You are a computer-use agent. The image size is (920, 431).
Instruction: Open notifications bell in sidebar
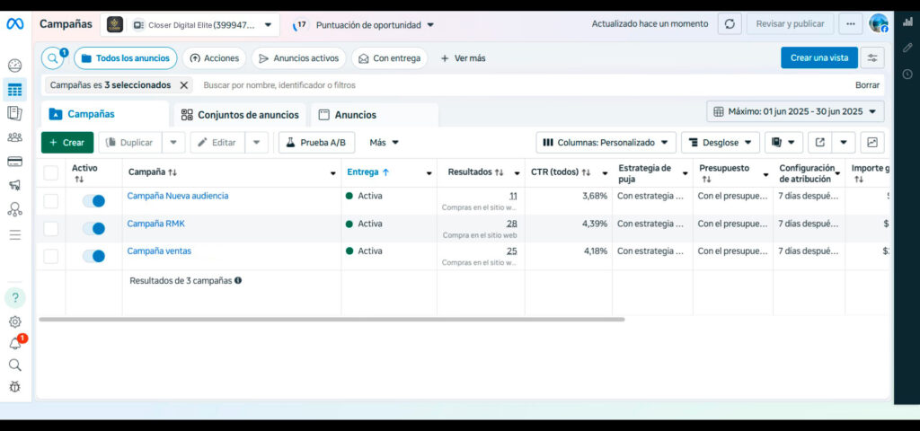coord(15,344)
